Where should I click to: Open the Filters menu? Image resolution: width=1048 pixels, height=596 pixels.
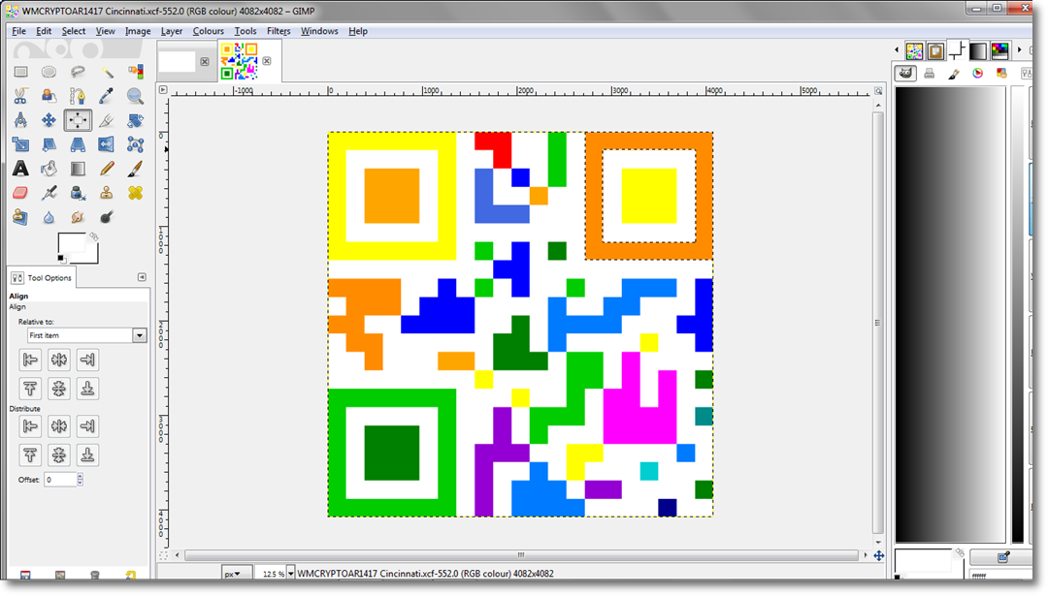(x=278, y=31)
